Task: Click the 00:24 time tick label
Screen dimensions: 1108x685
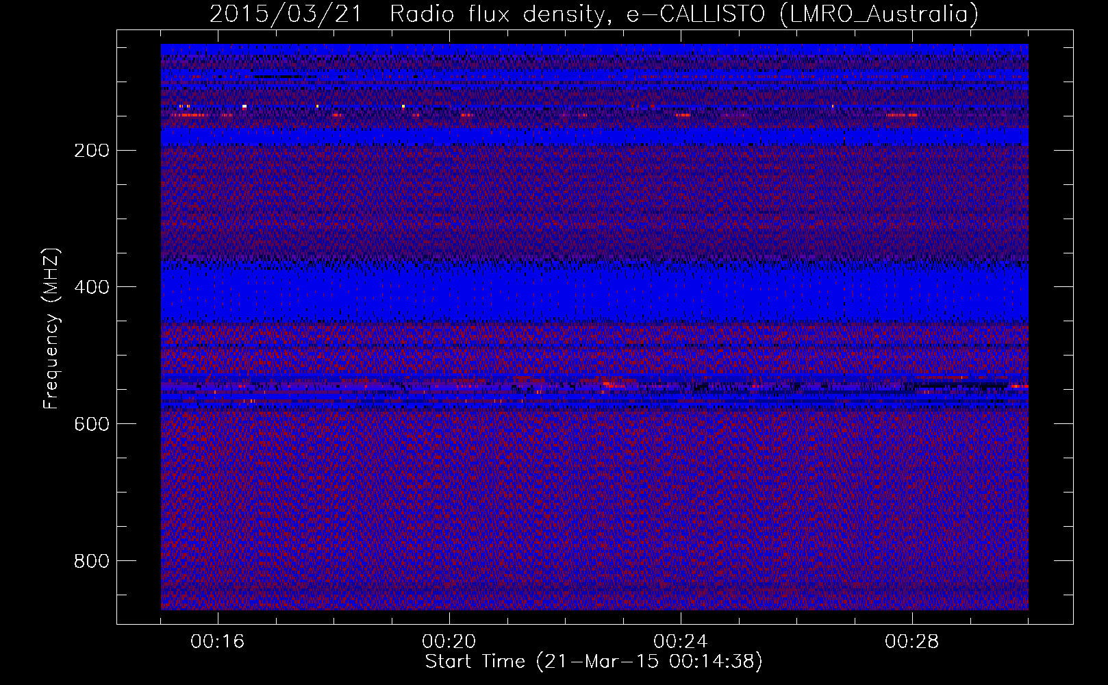Action: coord(681,642)
